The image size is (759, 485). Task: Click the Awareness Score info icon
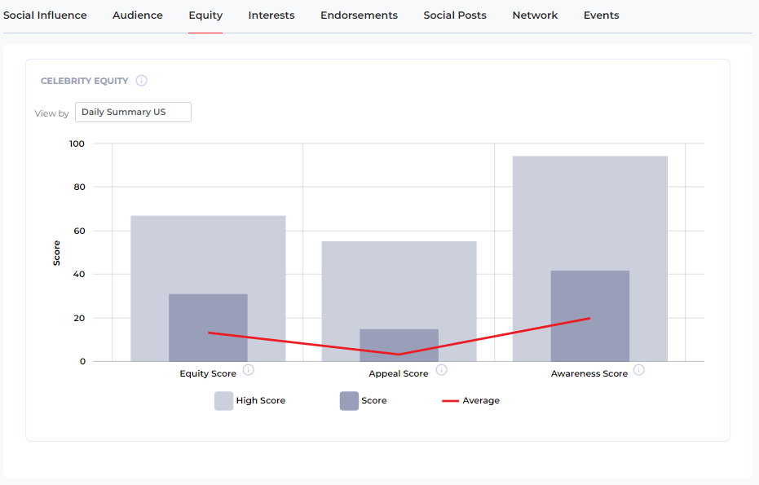[x=640, y=369]
